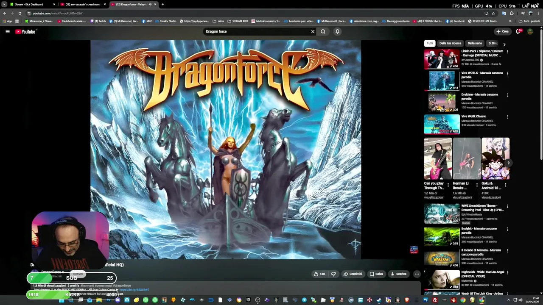Open the Creator Studio bookmark
The height and width of the screenshot is (305, 543).
click(165, 21)
